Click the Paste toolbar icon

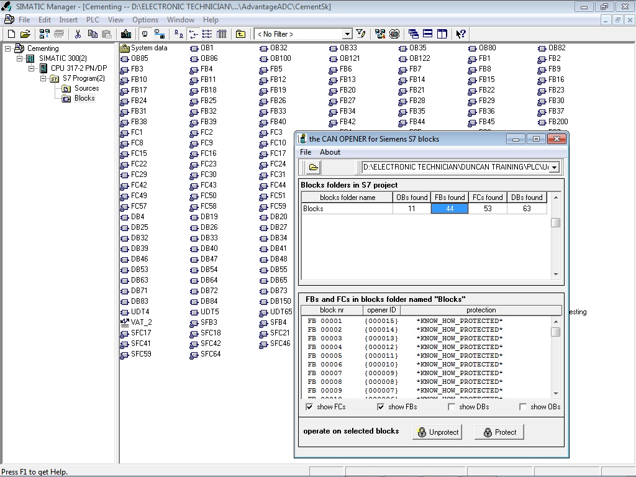[x=107, y=34]
